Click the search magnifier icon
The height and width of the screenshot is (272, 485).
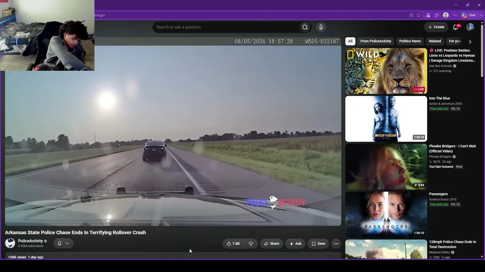coord(305,27)
